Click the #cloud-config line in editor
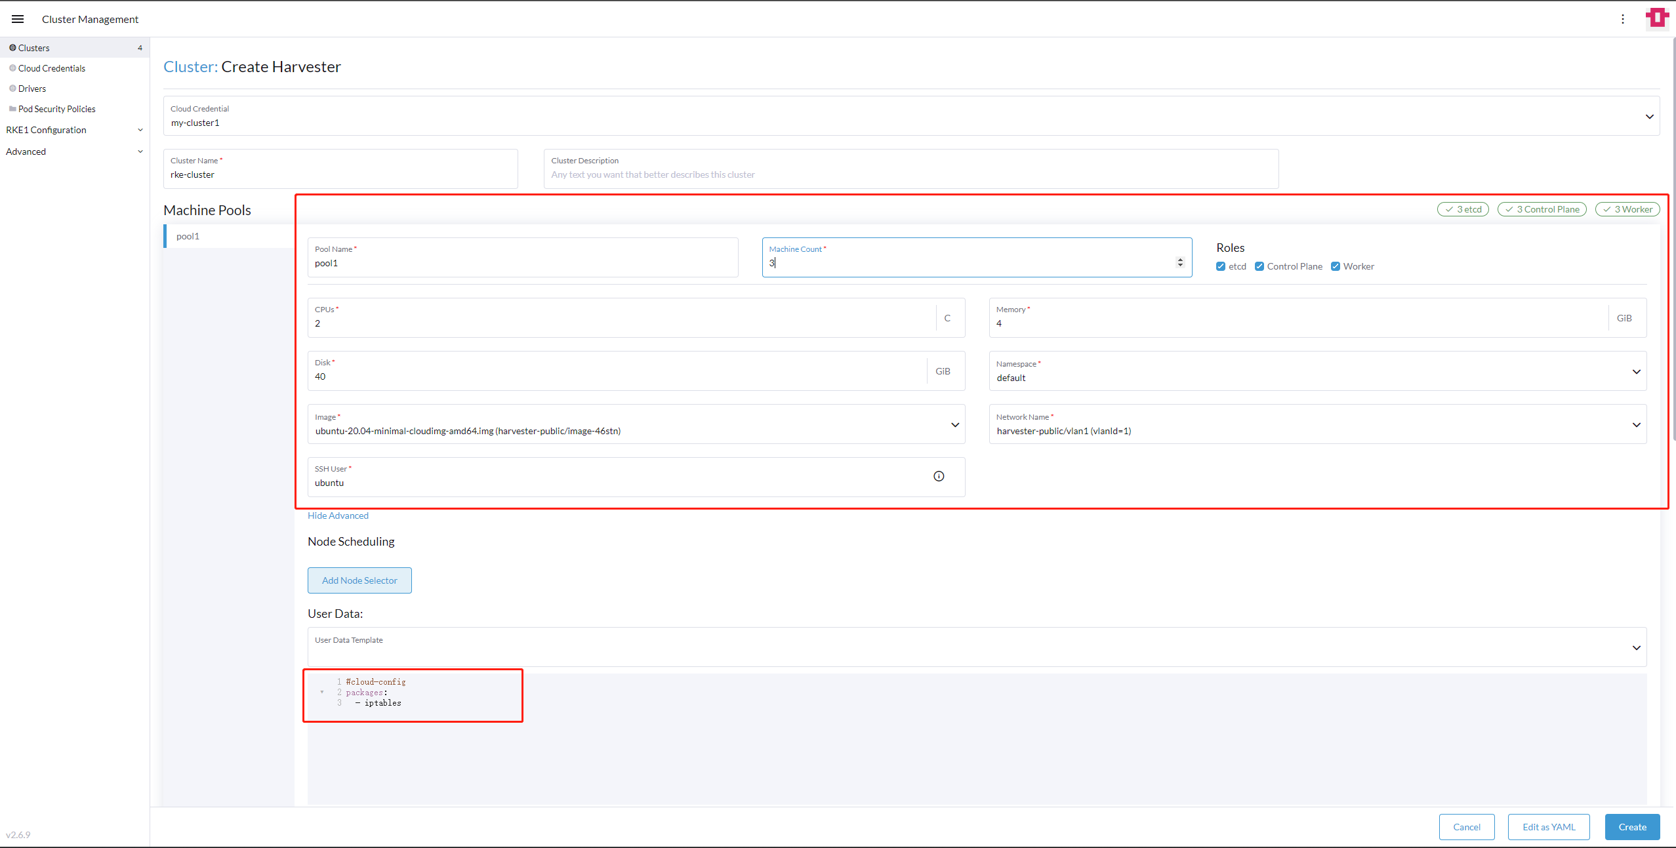1676x848 pixels. (x=376, y=682)
